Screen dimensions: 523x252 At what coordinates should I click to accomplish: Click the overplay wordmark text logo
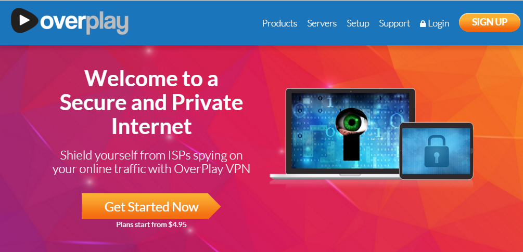[x=84, y=23]
